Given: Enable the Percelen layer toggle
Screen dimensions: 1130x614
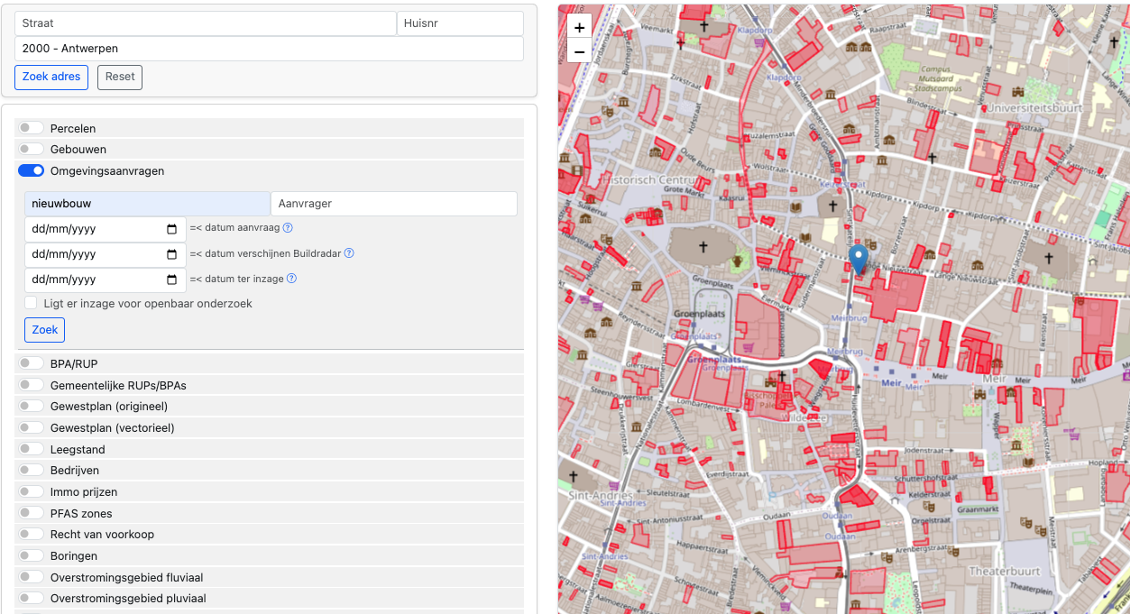Looking at the screenshot, I should [x=32, y=128].
